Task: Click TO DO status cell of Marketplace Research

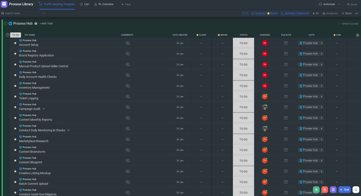Action: 243,140
